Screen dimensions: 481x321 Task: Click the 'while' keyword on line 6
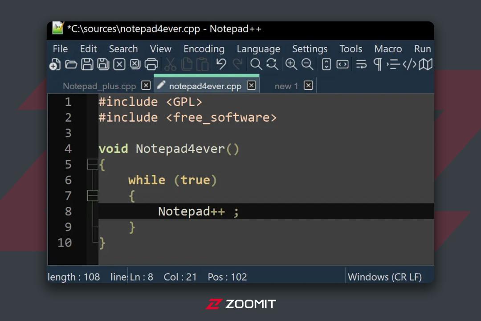tap(147, 180)
